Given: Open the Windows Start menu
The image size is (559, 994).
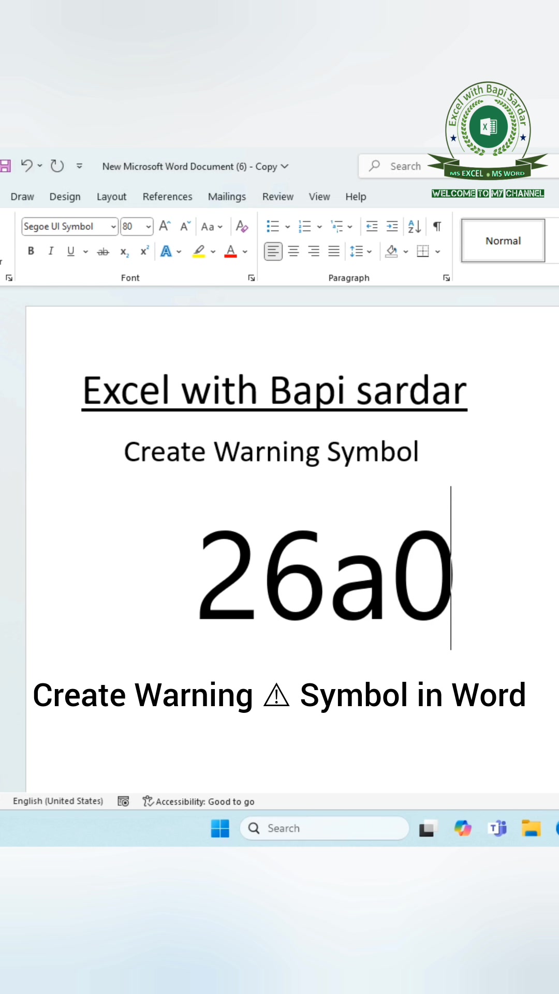Looking at the screenshot, I should tap(220, 828).
